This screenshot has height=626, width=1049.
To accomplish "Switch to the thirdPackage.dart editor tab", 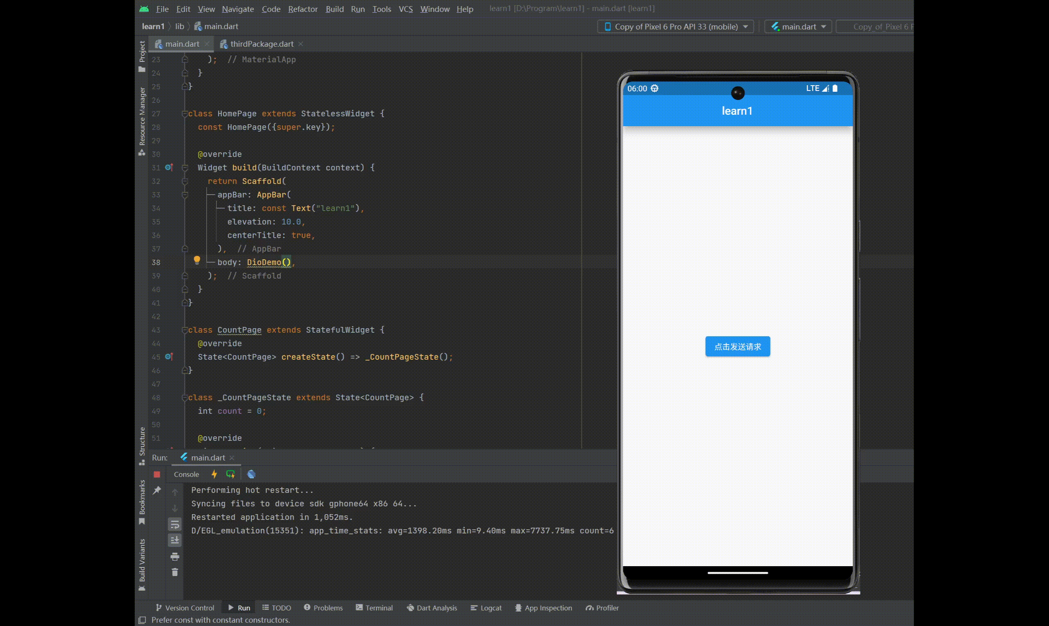I will click(x=261, y=44).
